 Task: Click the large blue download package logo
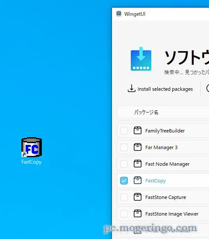click(x=141, y=59)
